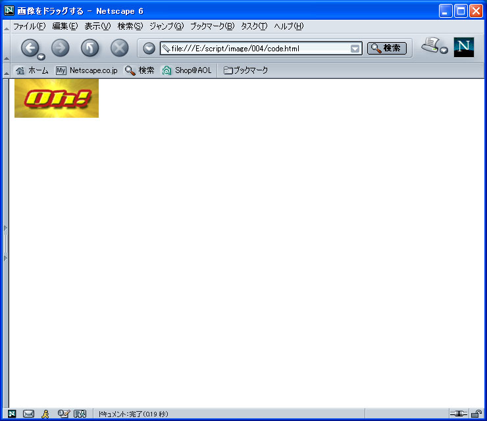Open the Back button history dropdown arrow

(x=41, y=57)
